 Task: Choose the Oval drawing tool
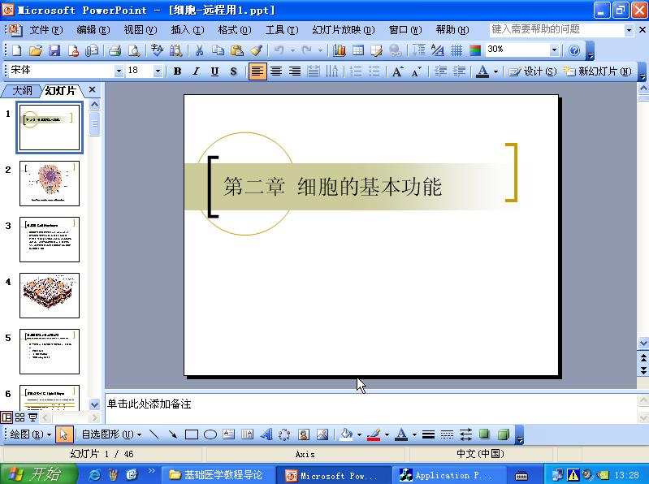(210, 434)
